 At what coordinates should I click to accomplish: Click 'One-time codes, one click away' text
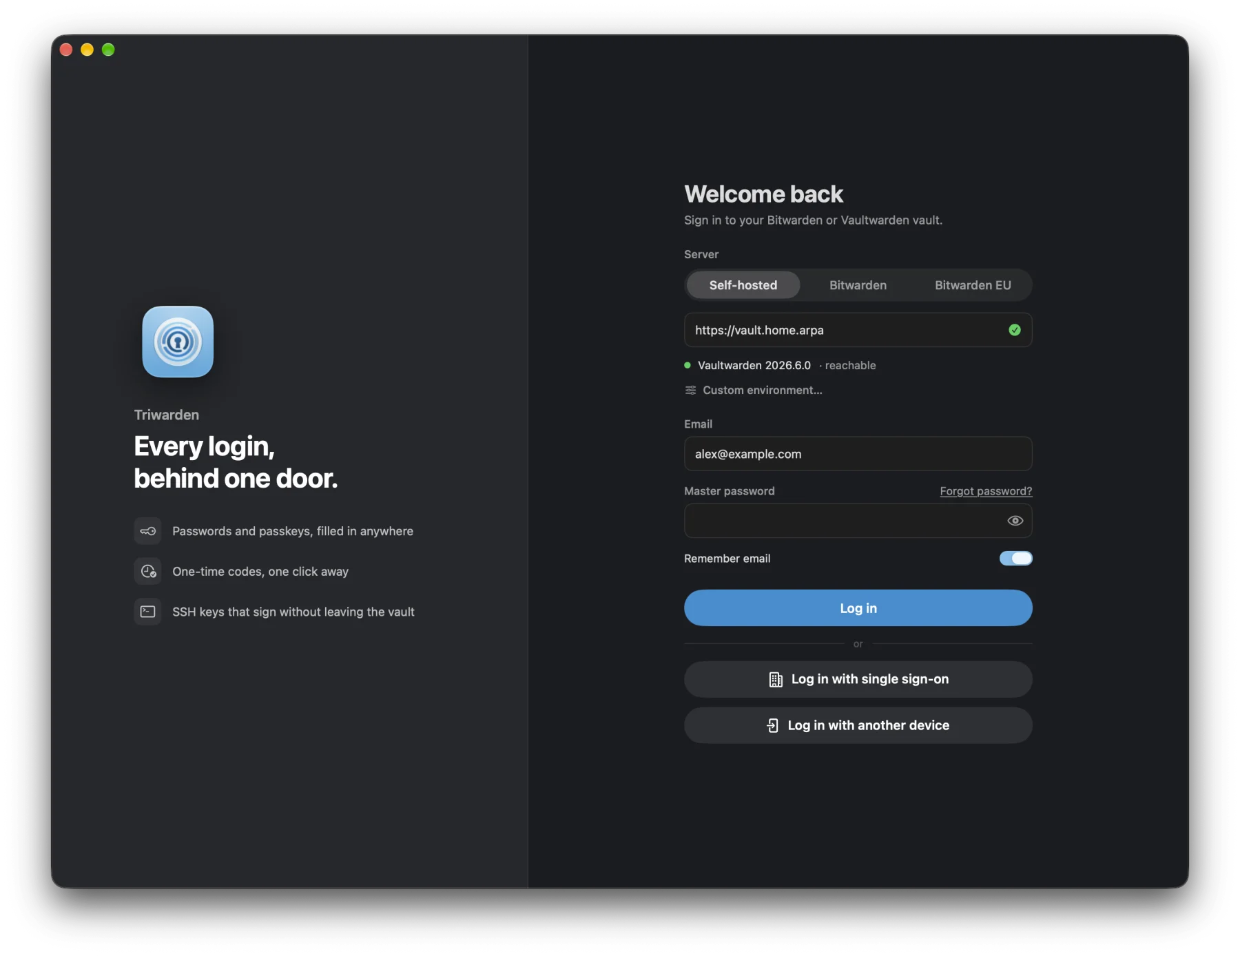260,572
